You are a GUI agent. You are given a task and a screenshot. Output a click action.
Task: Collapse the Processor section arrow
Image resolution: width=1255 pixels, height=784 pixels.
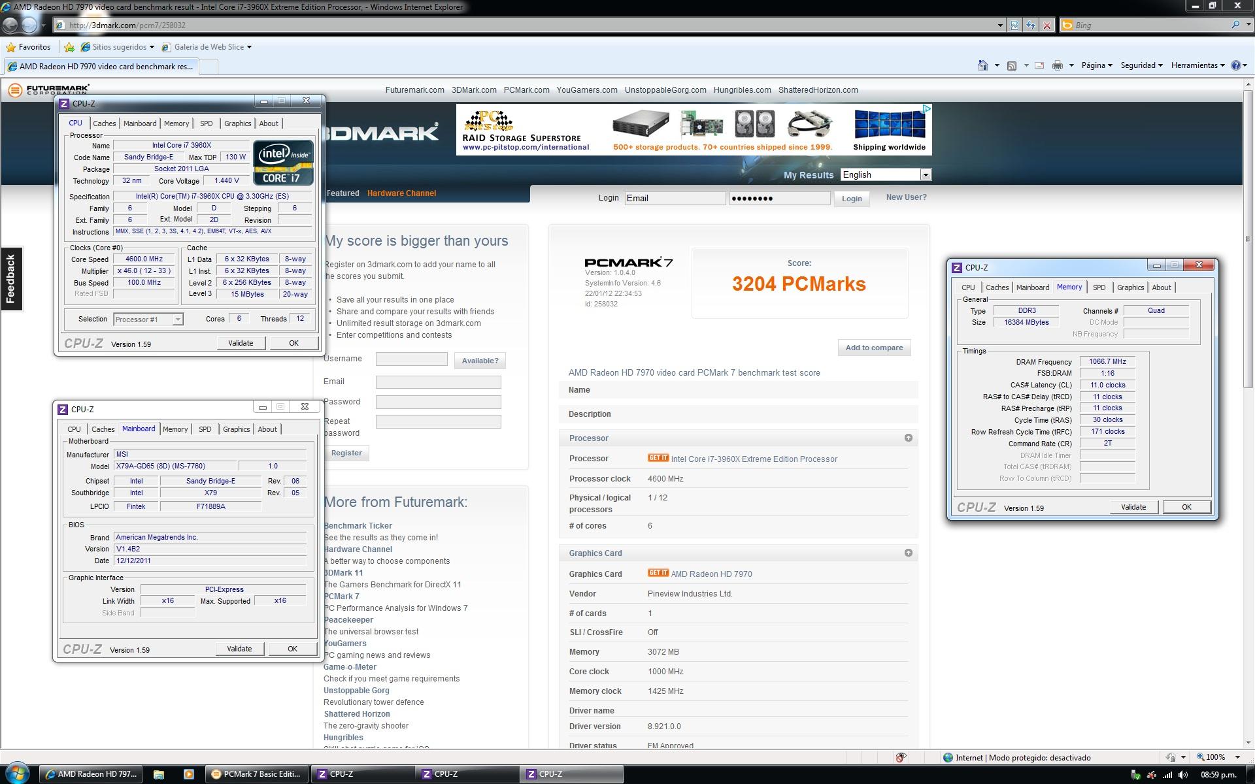pos(908,438)
